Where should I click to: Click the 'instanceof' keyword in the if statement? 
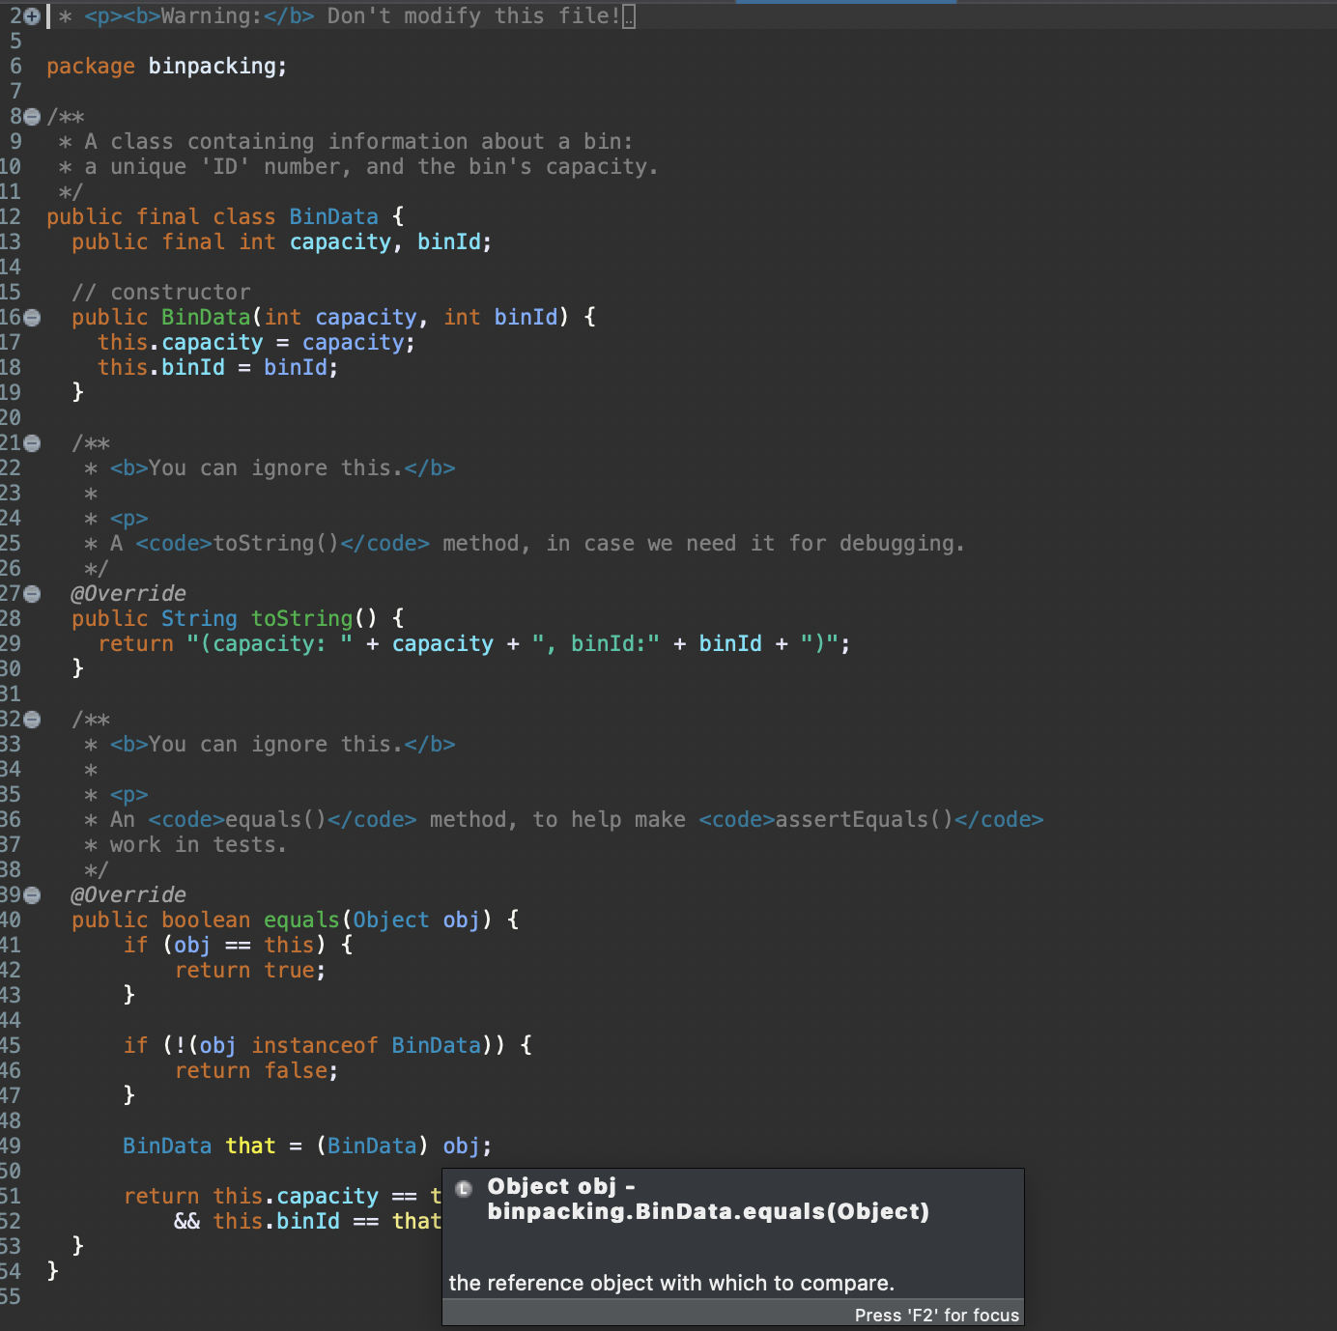point(315,1045)
